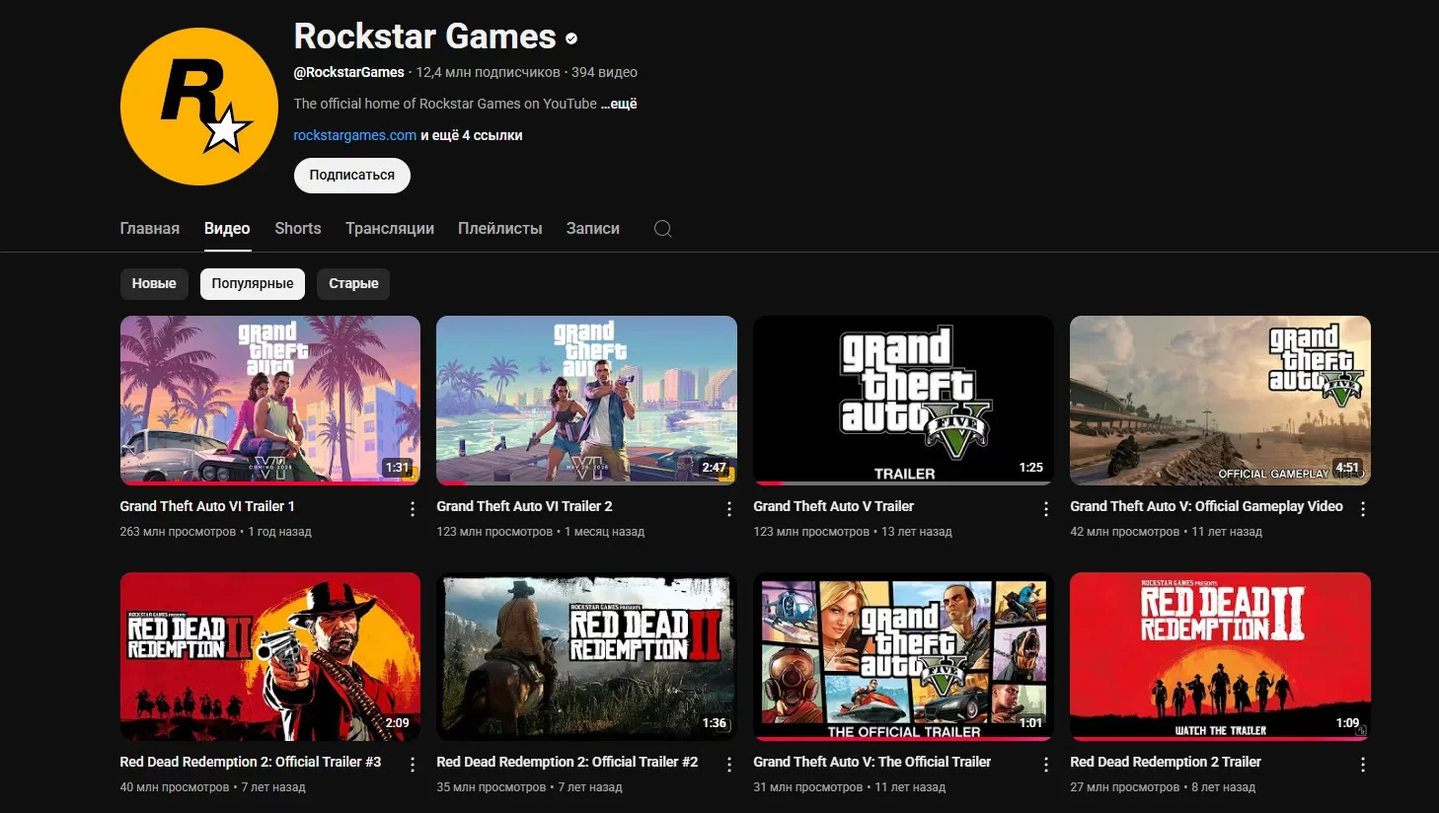Open Red Dead Redemption 2 Trailer thumbnail
1439x813 pixels.
point(1220,656)
